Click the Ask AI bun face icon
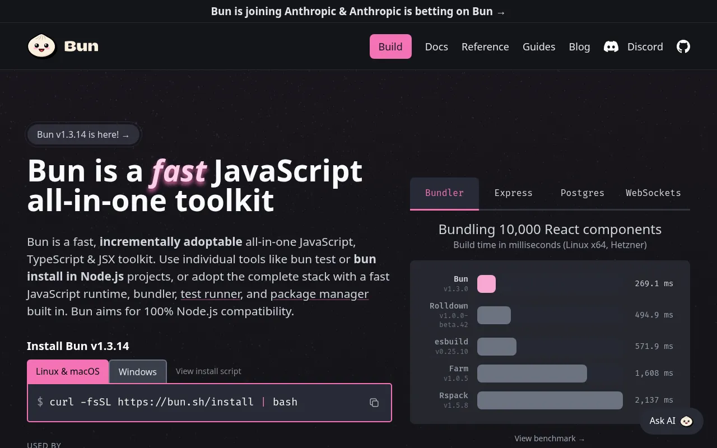Screen dimensions: 717x448 [687, 421]
